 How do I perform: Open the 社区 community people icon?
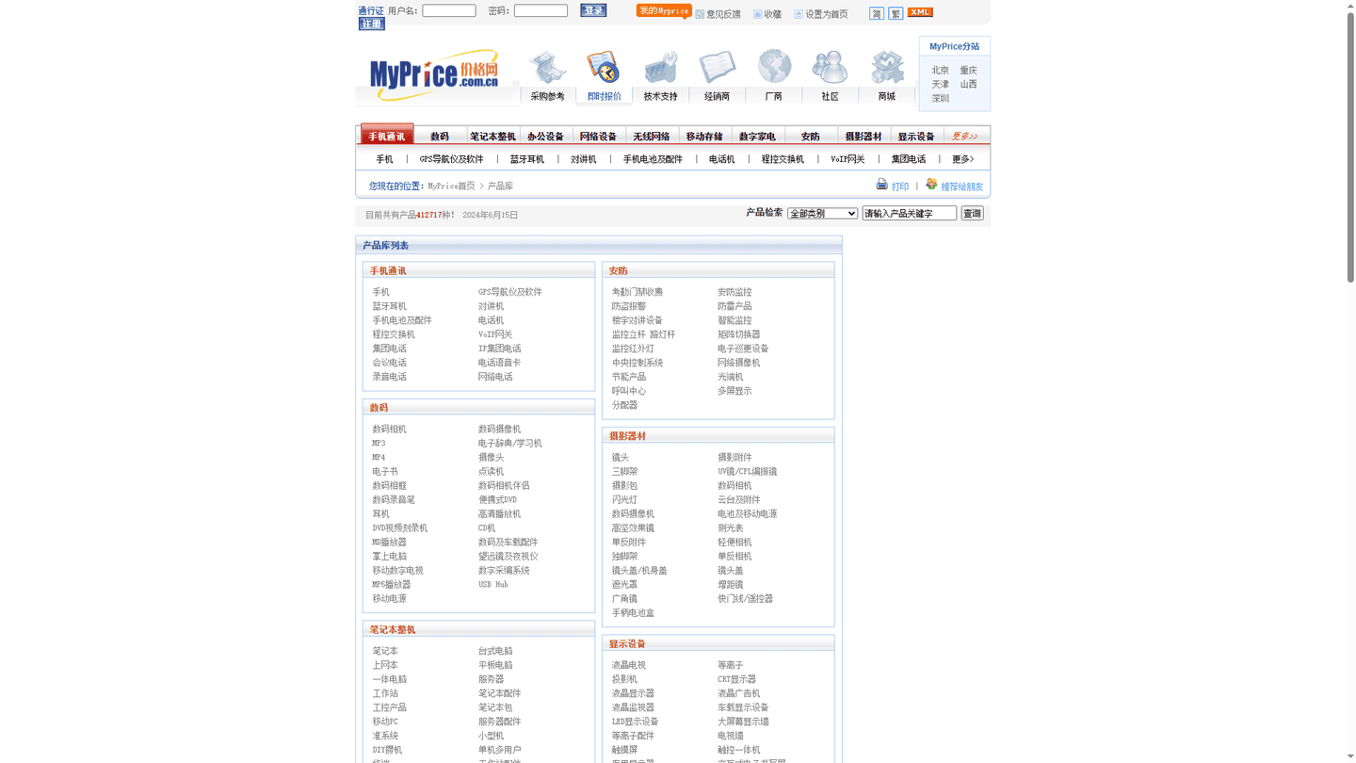pos(830,68)
